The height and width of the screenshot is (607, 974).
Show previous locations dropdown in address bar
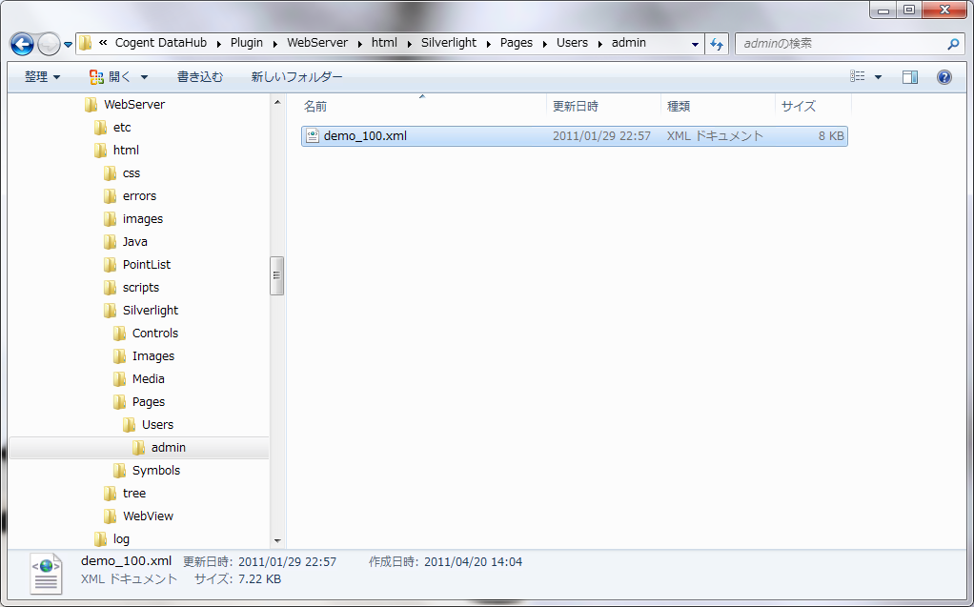(695, 44)
